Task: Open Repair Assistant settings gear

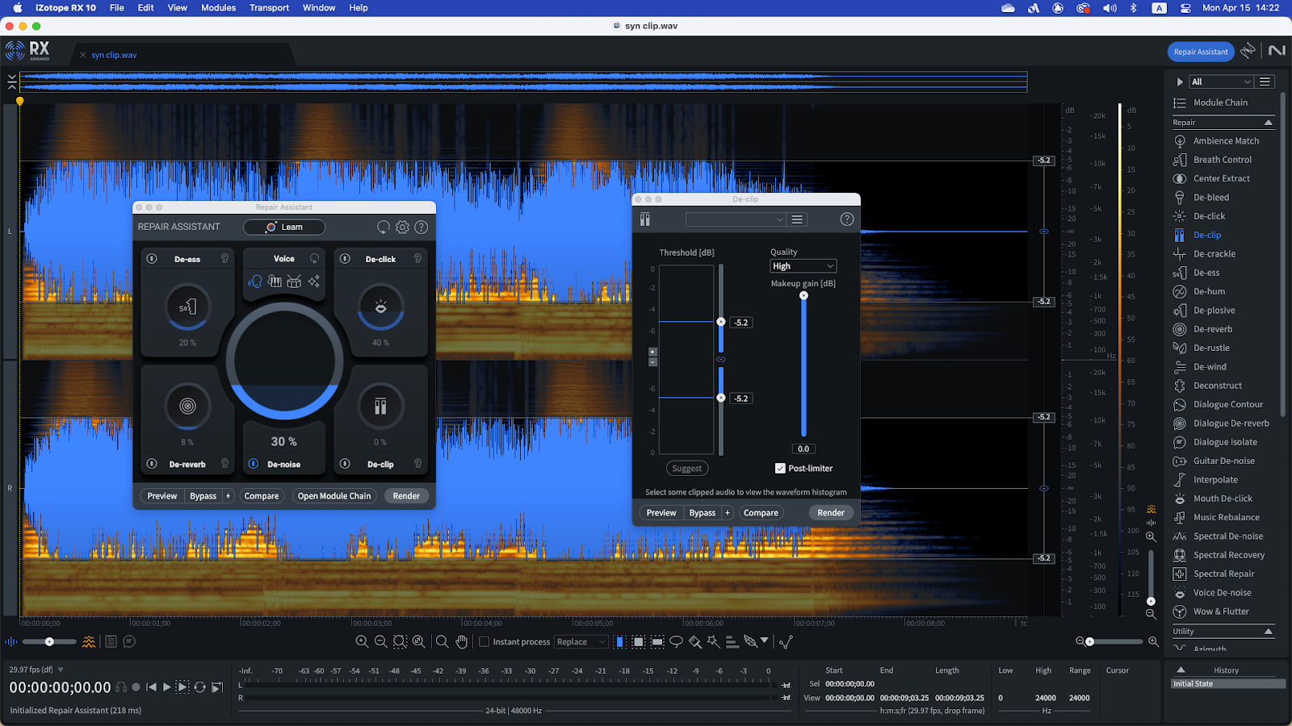Action: point(402,227)
